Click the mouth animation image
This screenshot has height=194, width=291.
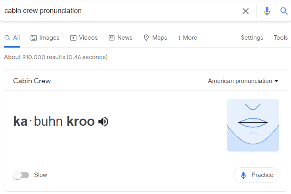point(253,125)
